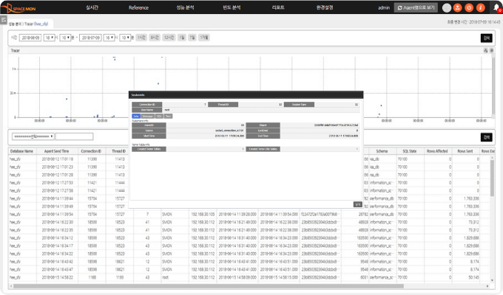The image size is (503, 295).
Task: Click the table's horizontal scrollbar
Action: 209,286
